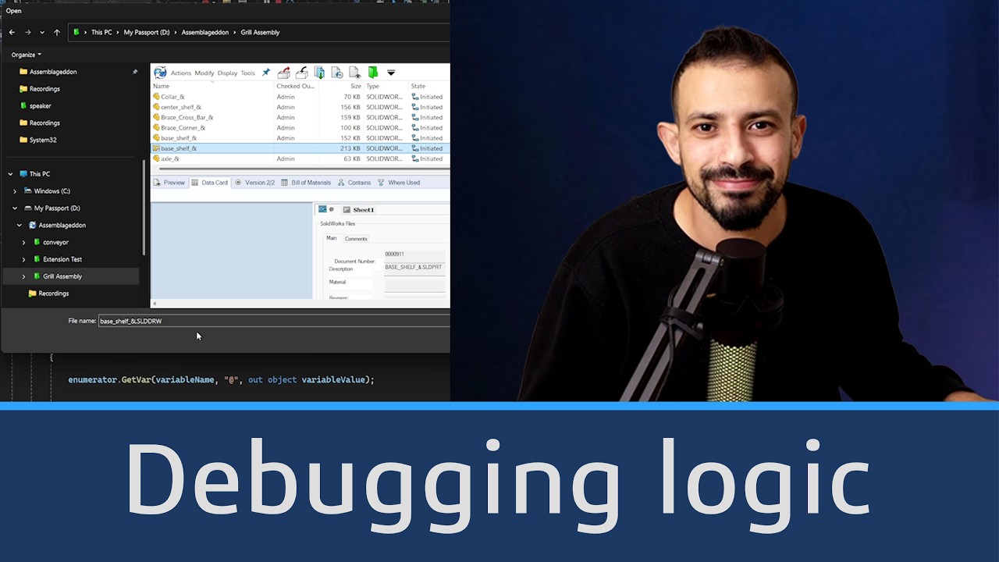Click the This PC monitor icon in tree

pyautogui.click(x=23, y=174)
